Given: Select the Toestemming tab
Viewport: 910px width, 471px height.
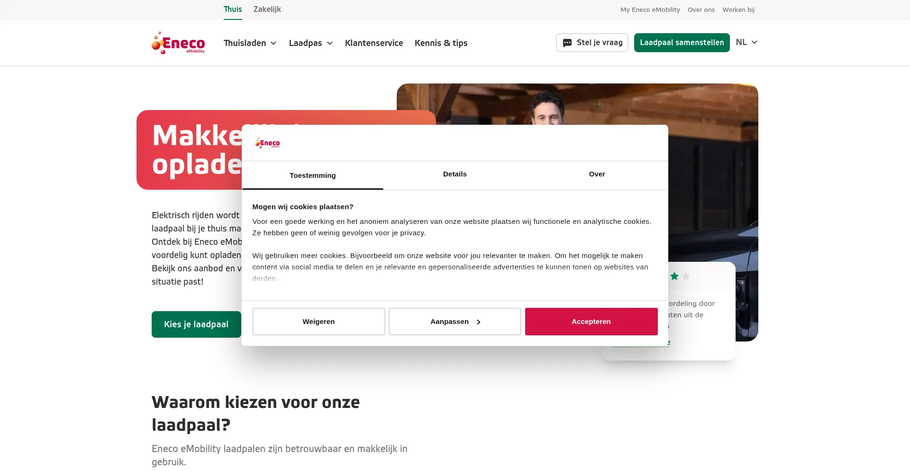Looking at the screenshot, I should [313, 175].
